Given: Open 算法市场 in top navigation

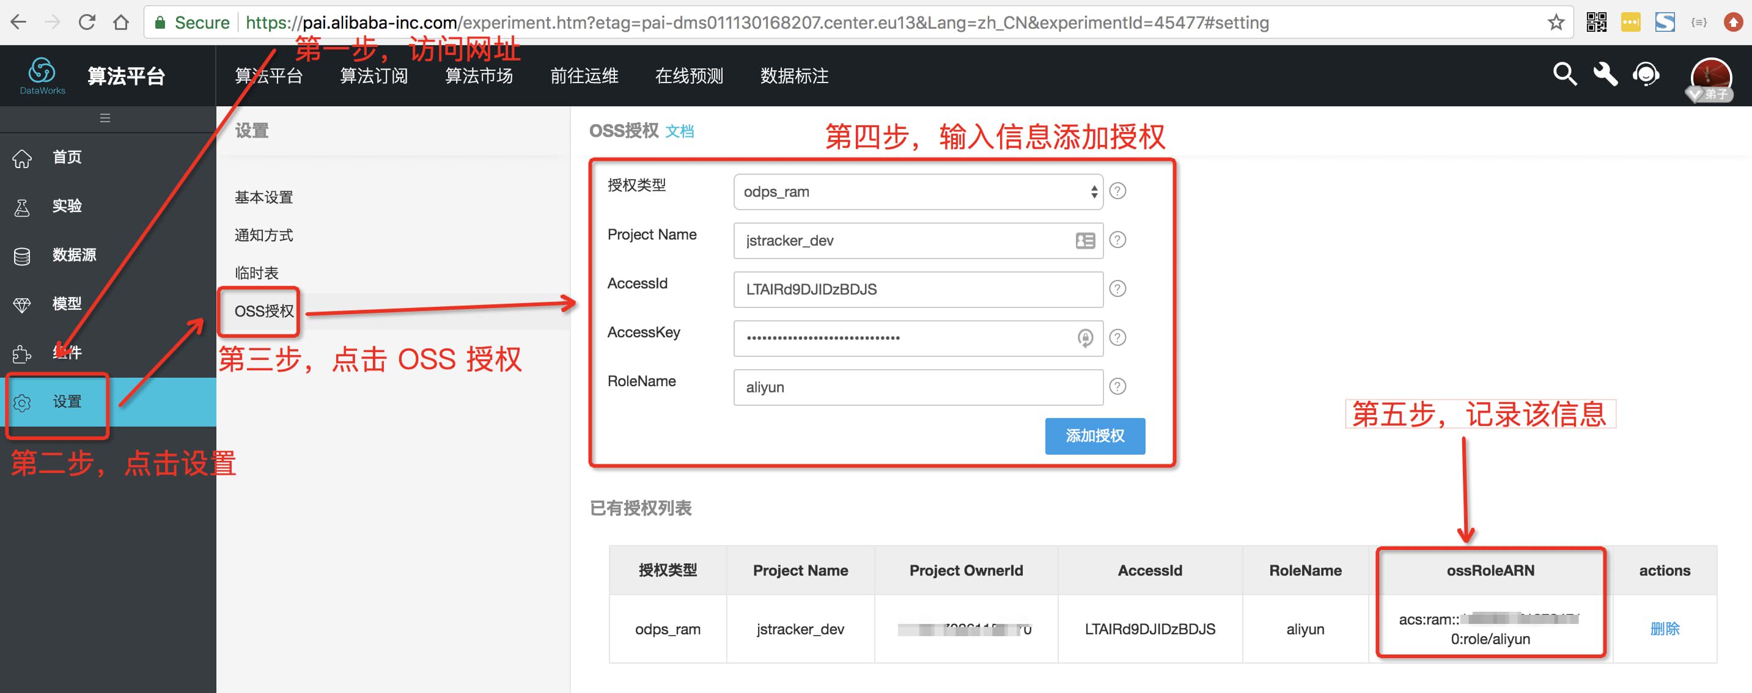Looking at the screenshot, I should (x=479, y=76).
